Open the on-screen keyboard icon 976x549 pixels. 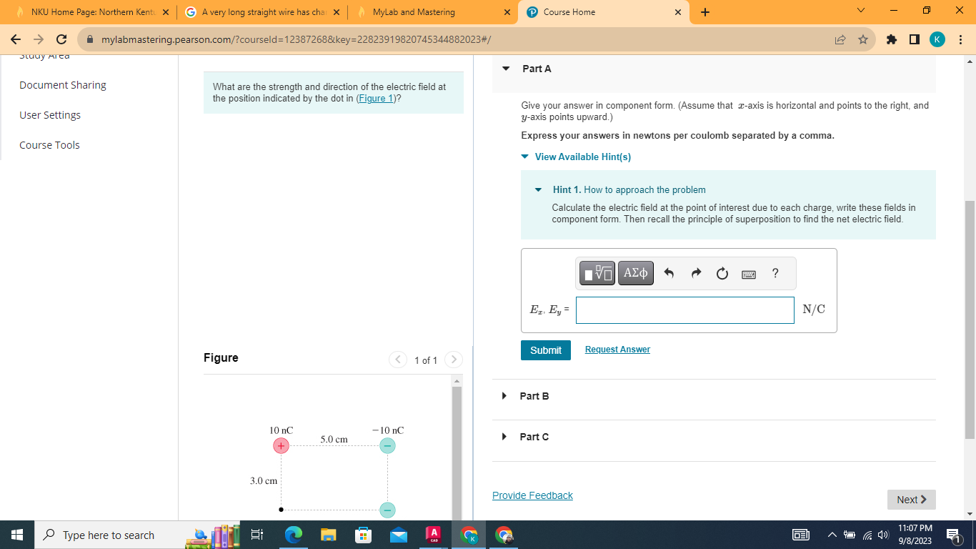[748, 274]
